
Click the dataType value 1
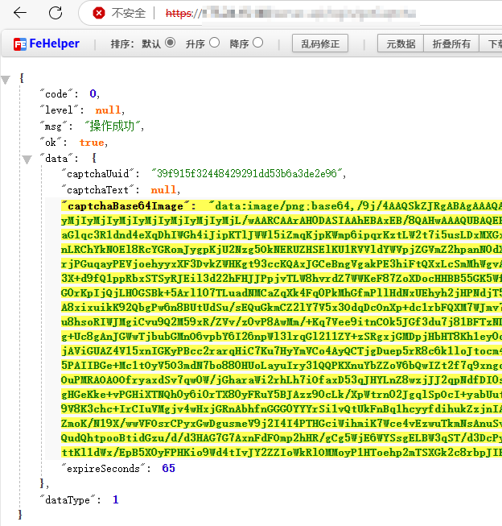click(x=116, y=500)
